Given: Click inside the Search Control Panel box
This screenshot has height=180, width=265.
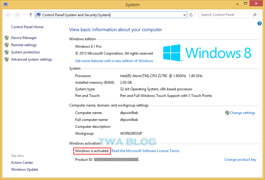Looking at the screenshot, I should point(225,14).
